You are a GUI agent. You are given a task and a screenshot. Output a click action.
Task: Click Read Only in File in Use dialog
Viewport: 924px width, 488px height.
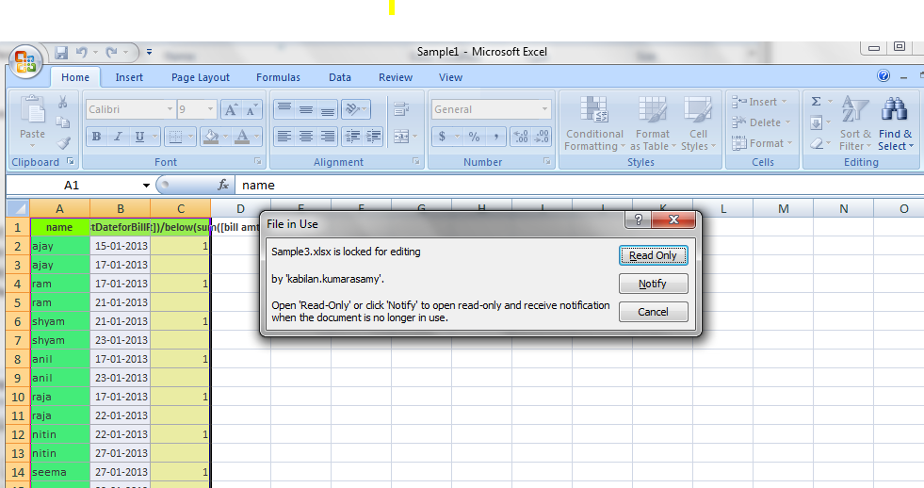[x=653, y=255]
